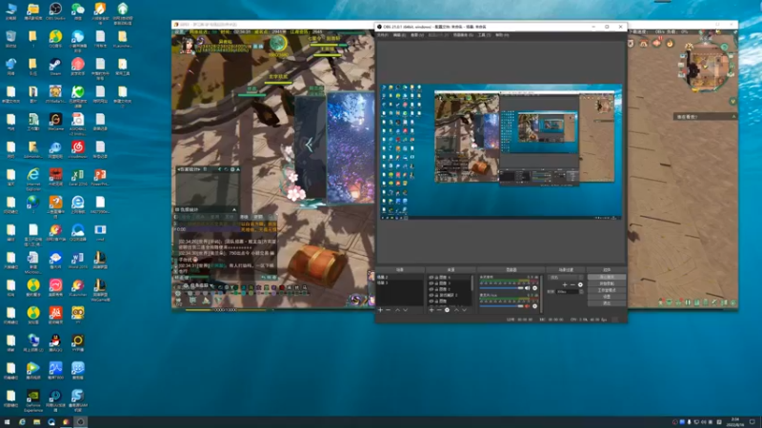Image resolution: width=762 pixels, height=428 pixels.
Task: Open settings gear for the mic/aux audio channel
Action: (534, 306)
